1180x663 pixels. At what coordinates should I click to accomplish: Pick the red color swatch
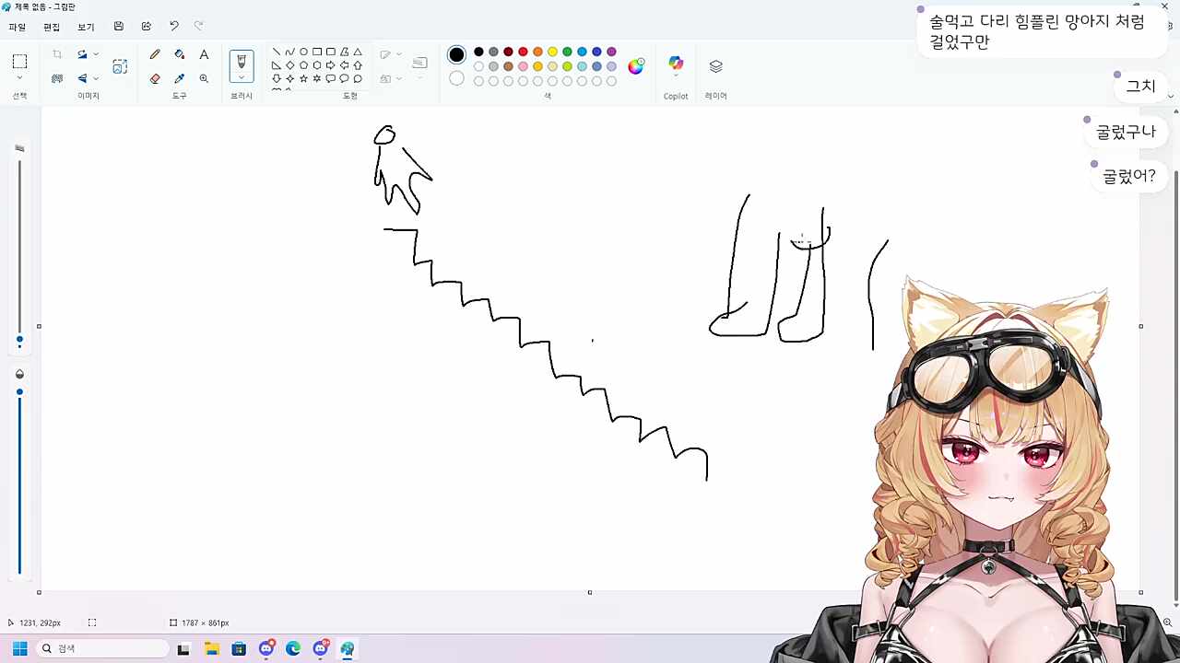tap(523, 52)
